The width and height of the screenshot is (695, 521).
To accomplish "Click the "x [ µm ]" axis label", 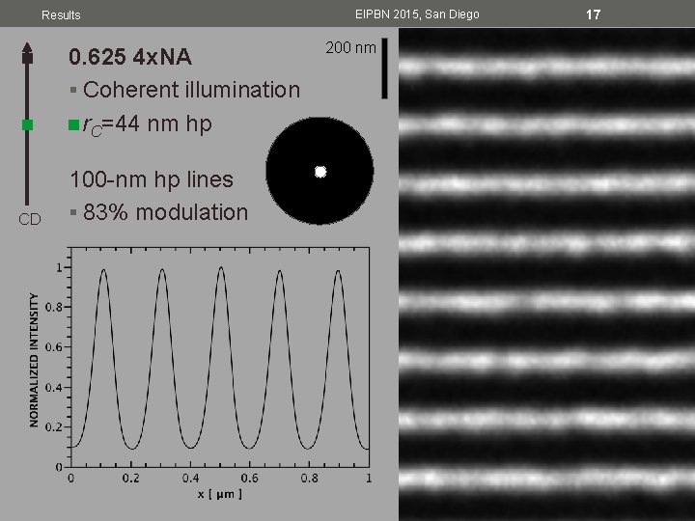I will coord(220,494).
